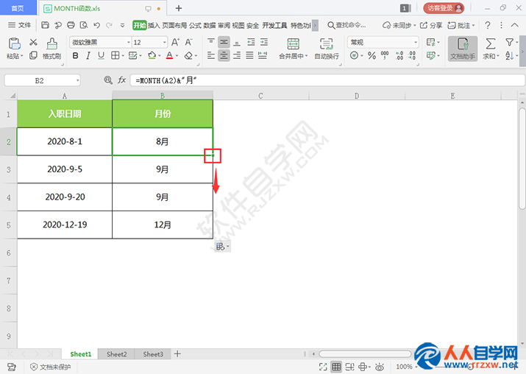The image size is (526, 374).
Task: Click the Wrap Text icon
Action: [x=327, y=43]
